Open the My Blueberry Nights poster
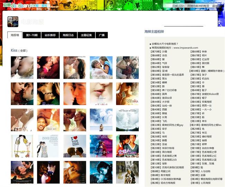Screen dimensions: 225x187 click(x=48, y=94)
